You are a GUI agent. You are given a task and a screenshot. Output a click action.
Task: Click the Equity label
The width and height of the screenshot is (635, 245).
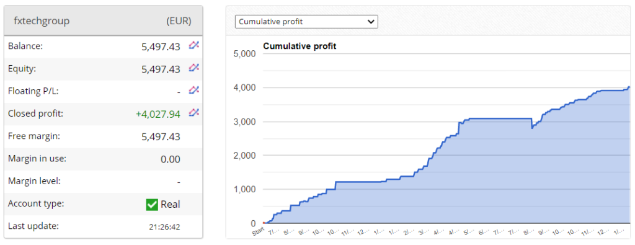tap(22, 69)
